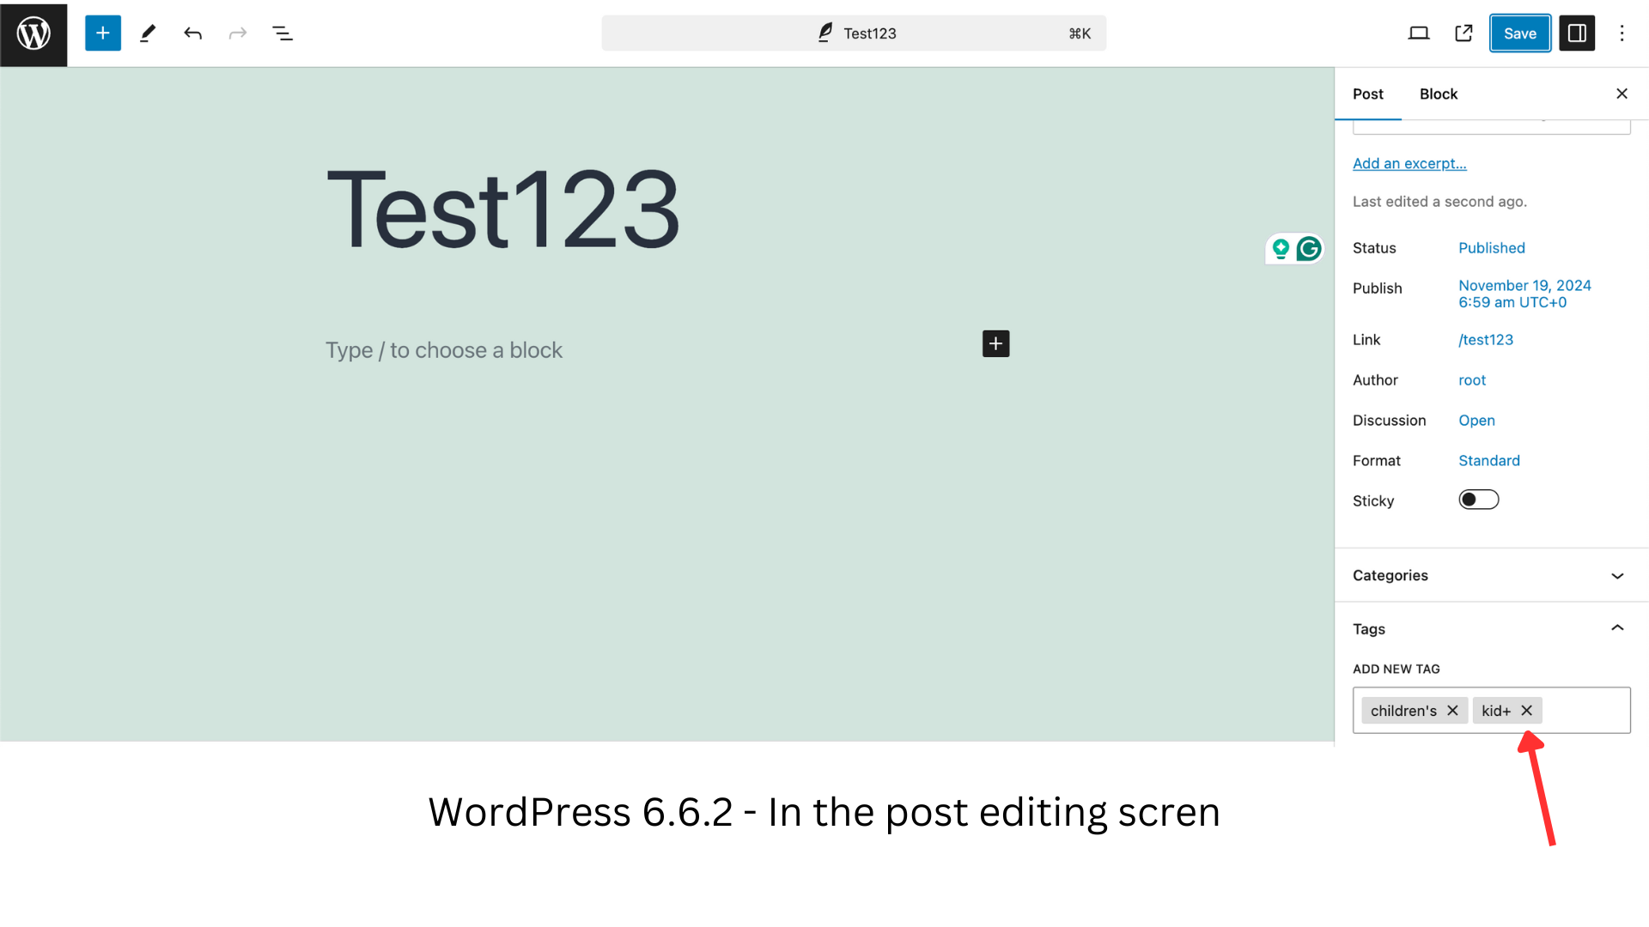Image resolution: width=1649 pixels, height=927 pixels.
Task: Change the Published status
Action: tap(1492, 248)
